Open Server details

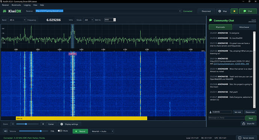coord(246,138)
